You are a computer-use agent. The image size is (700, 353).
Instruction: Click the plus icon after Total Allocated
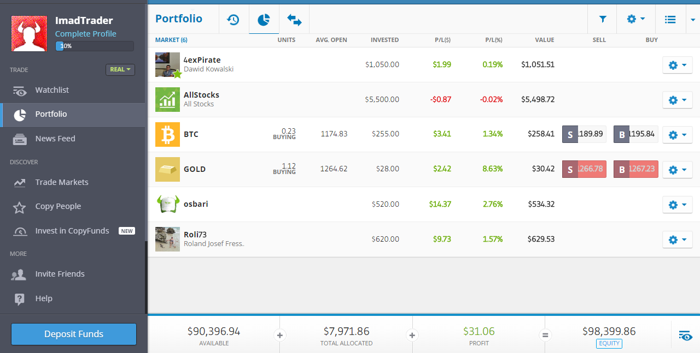click(412, 335)
